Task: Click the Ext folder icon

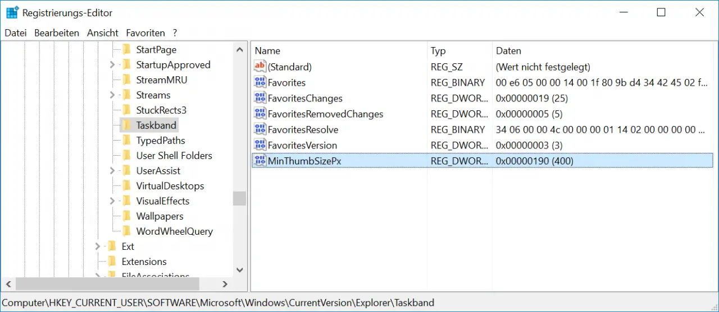Action: [112, 246]
